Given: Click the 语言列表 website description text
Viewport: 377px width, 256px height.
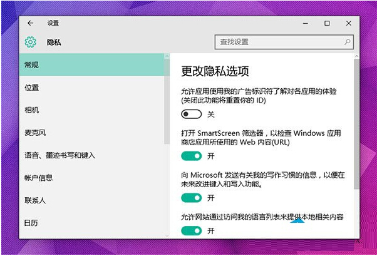Looking at the screenshot, I should pos(262,217).
